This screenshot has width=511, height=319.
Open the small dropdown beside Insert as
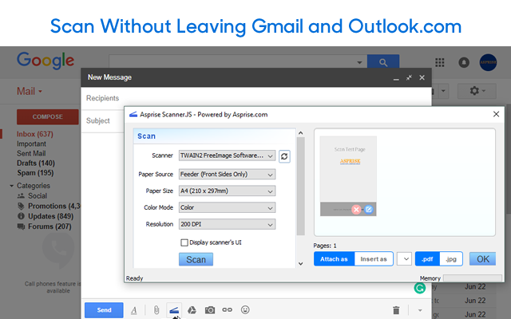(x=404, y=259)
